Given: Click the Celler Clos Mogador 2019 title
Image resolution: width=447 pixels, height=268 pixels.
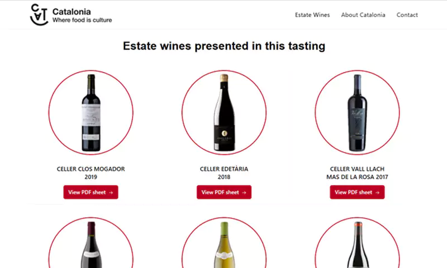Looking at the screenshot, I should tap(91, 173).
